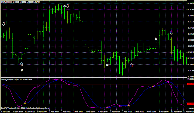Click the 1 Feb 16:00 time axis label
194x113 pixels.
coord(54,111)
